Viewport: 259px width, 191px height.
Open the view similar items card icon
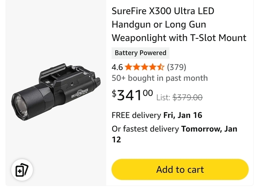coord(21,170)
